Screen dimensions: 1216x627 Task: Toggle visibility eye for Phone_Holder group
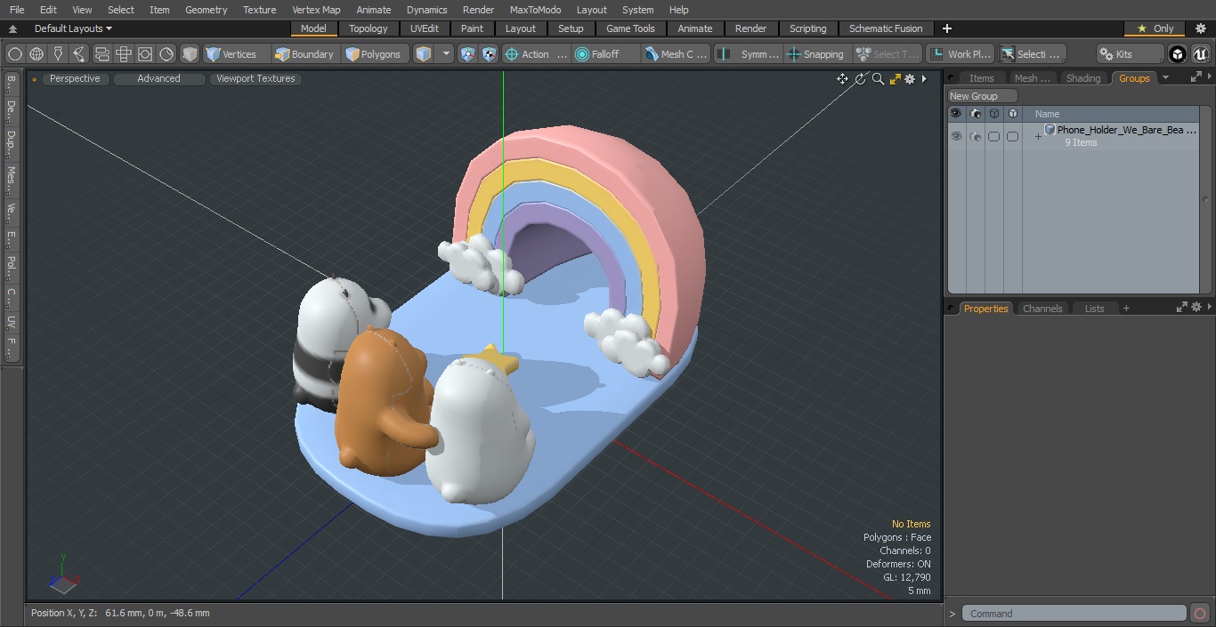point(956,136)
